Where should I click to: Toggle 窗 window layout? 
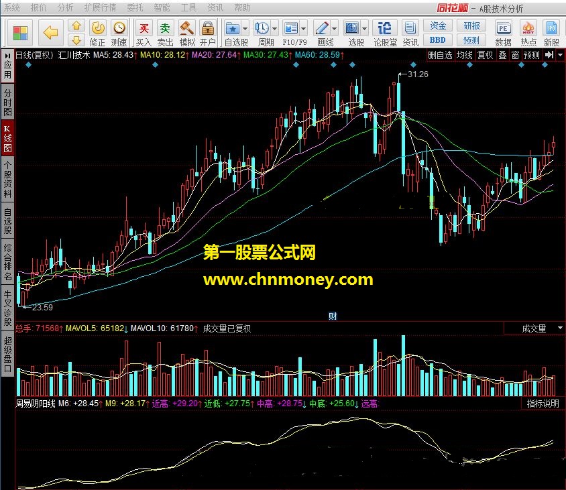tap(516, 55)
